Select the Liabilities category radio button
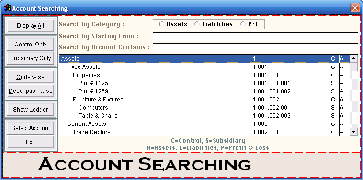363x180 pixels. [x=197, y=24]
